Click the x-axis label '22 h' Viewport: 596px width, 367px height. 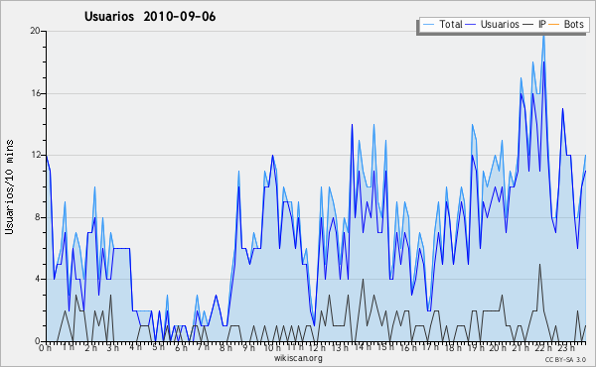pos(542,347)
